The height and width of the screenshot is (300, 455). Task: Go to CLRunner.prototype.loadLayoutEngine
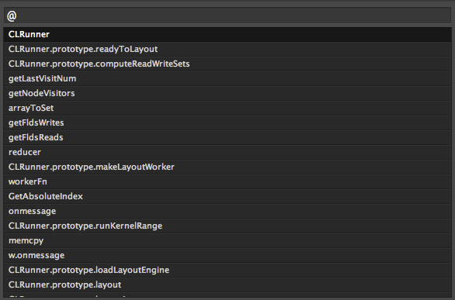click(227, 271)
